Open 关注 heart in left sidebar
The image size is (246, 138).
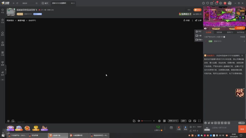point(2,11)
